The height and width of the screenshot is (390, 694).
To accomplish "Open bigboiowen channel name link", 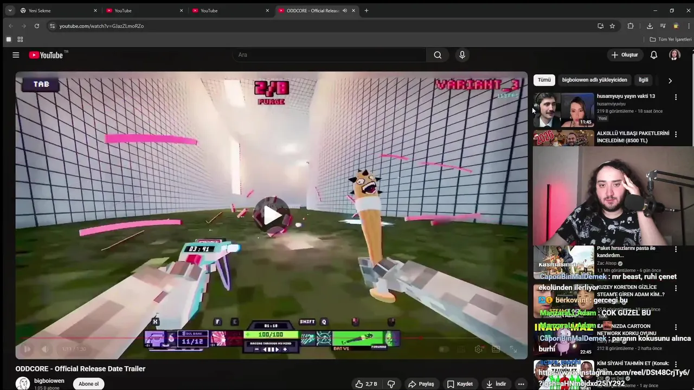I will pos(49,381).
